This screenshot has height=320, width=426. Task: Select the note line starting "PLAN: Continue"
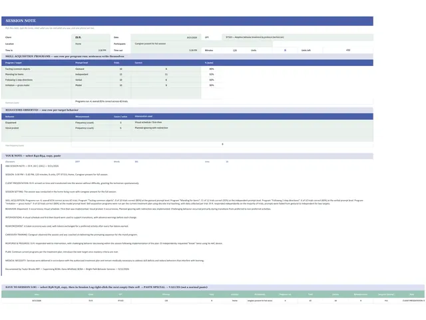[x=62, y=252]
